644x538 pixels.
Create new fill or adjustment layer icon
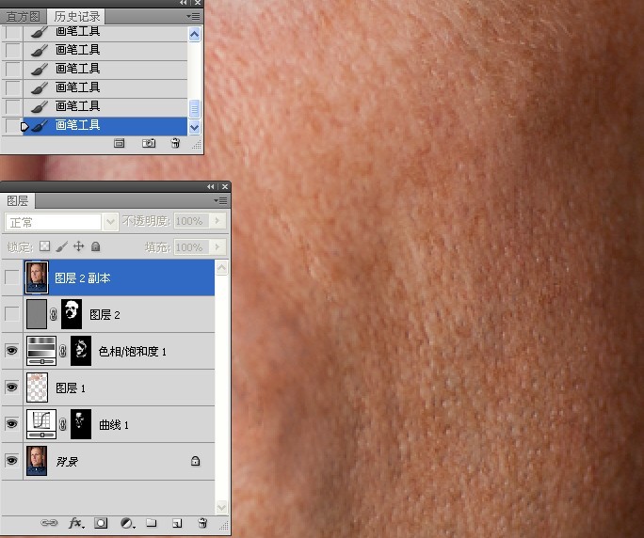[x=127, y=523]
